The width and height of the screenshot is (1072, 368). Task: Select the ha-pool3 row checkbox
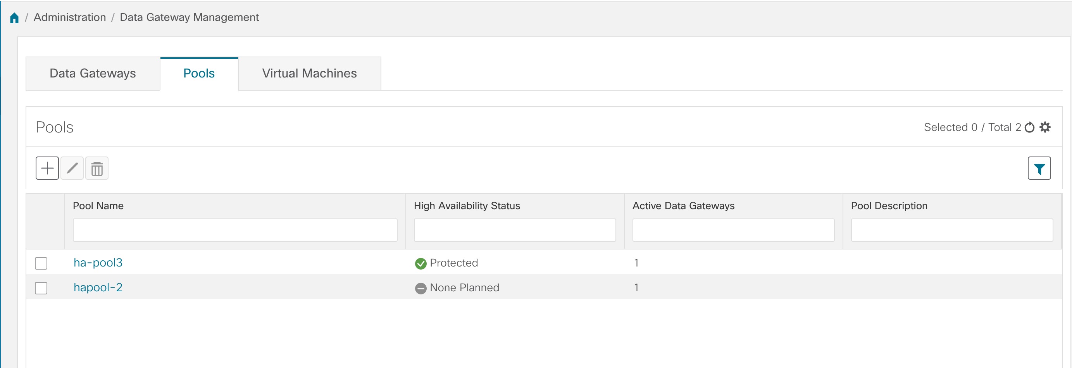point(41,264)
